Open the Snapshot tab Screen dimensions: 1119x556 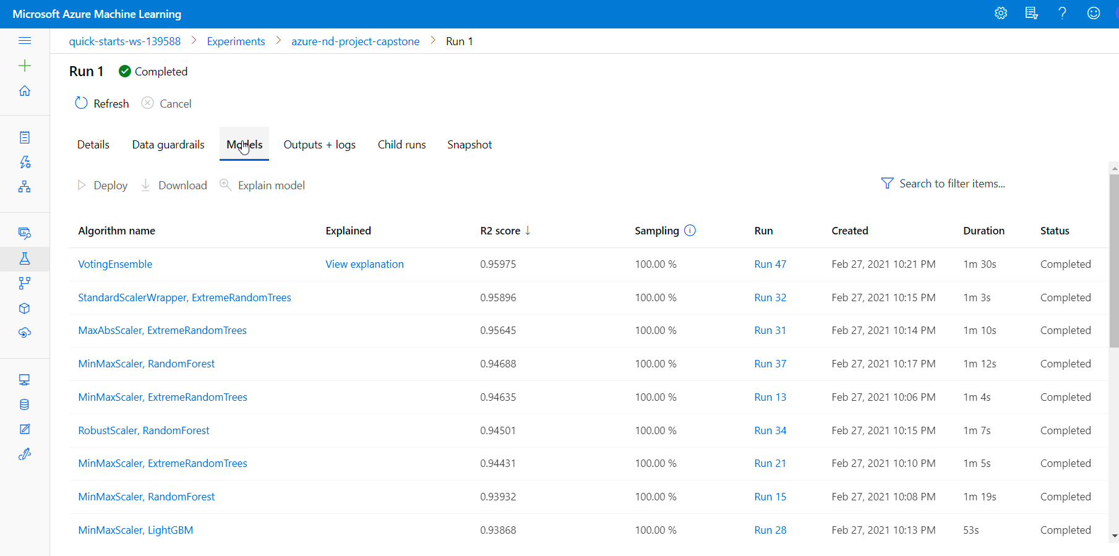[x=469, y=145]
